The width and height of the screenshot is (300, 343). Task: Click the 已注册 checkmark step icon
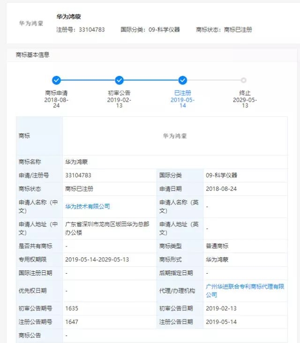[182, 80]
